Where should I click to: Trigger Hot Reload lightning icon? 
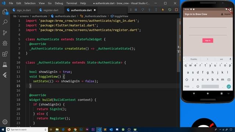(163, 10)
